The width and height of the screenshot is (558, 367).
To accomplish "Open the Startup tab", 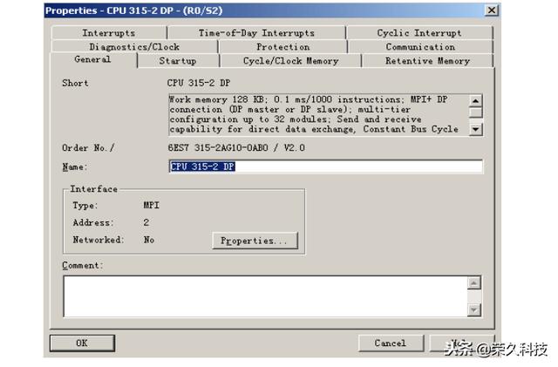I will pyautogui.click(x=178, y=61).
